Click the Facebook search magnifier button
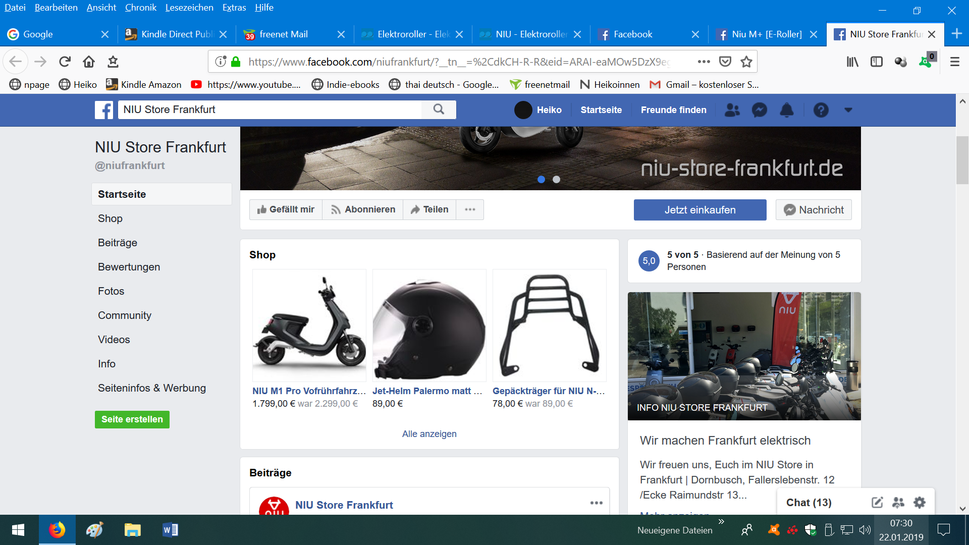Image resolution: width=969 pixels, height=545 pixels. [x=439, y=110]
